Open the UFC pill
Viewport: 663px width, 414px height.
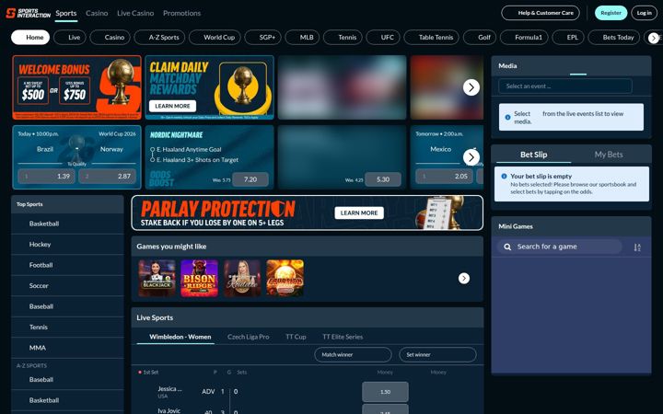383,37
